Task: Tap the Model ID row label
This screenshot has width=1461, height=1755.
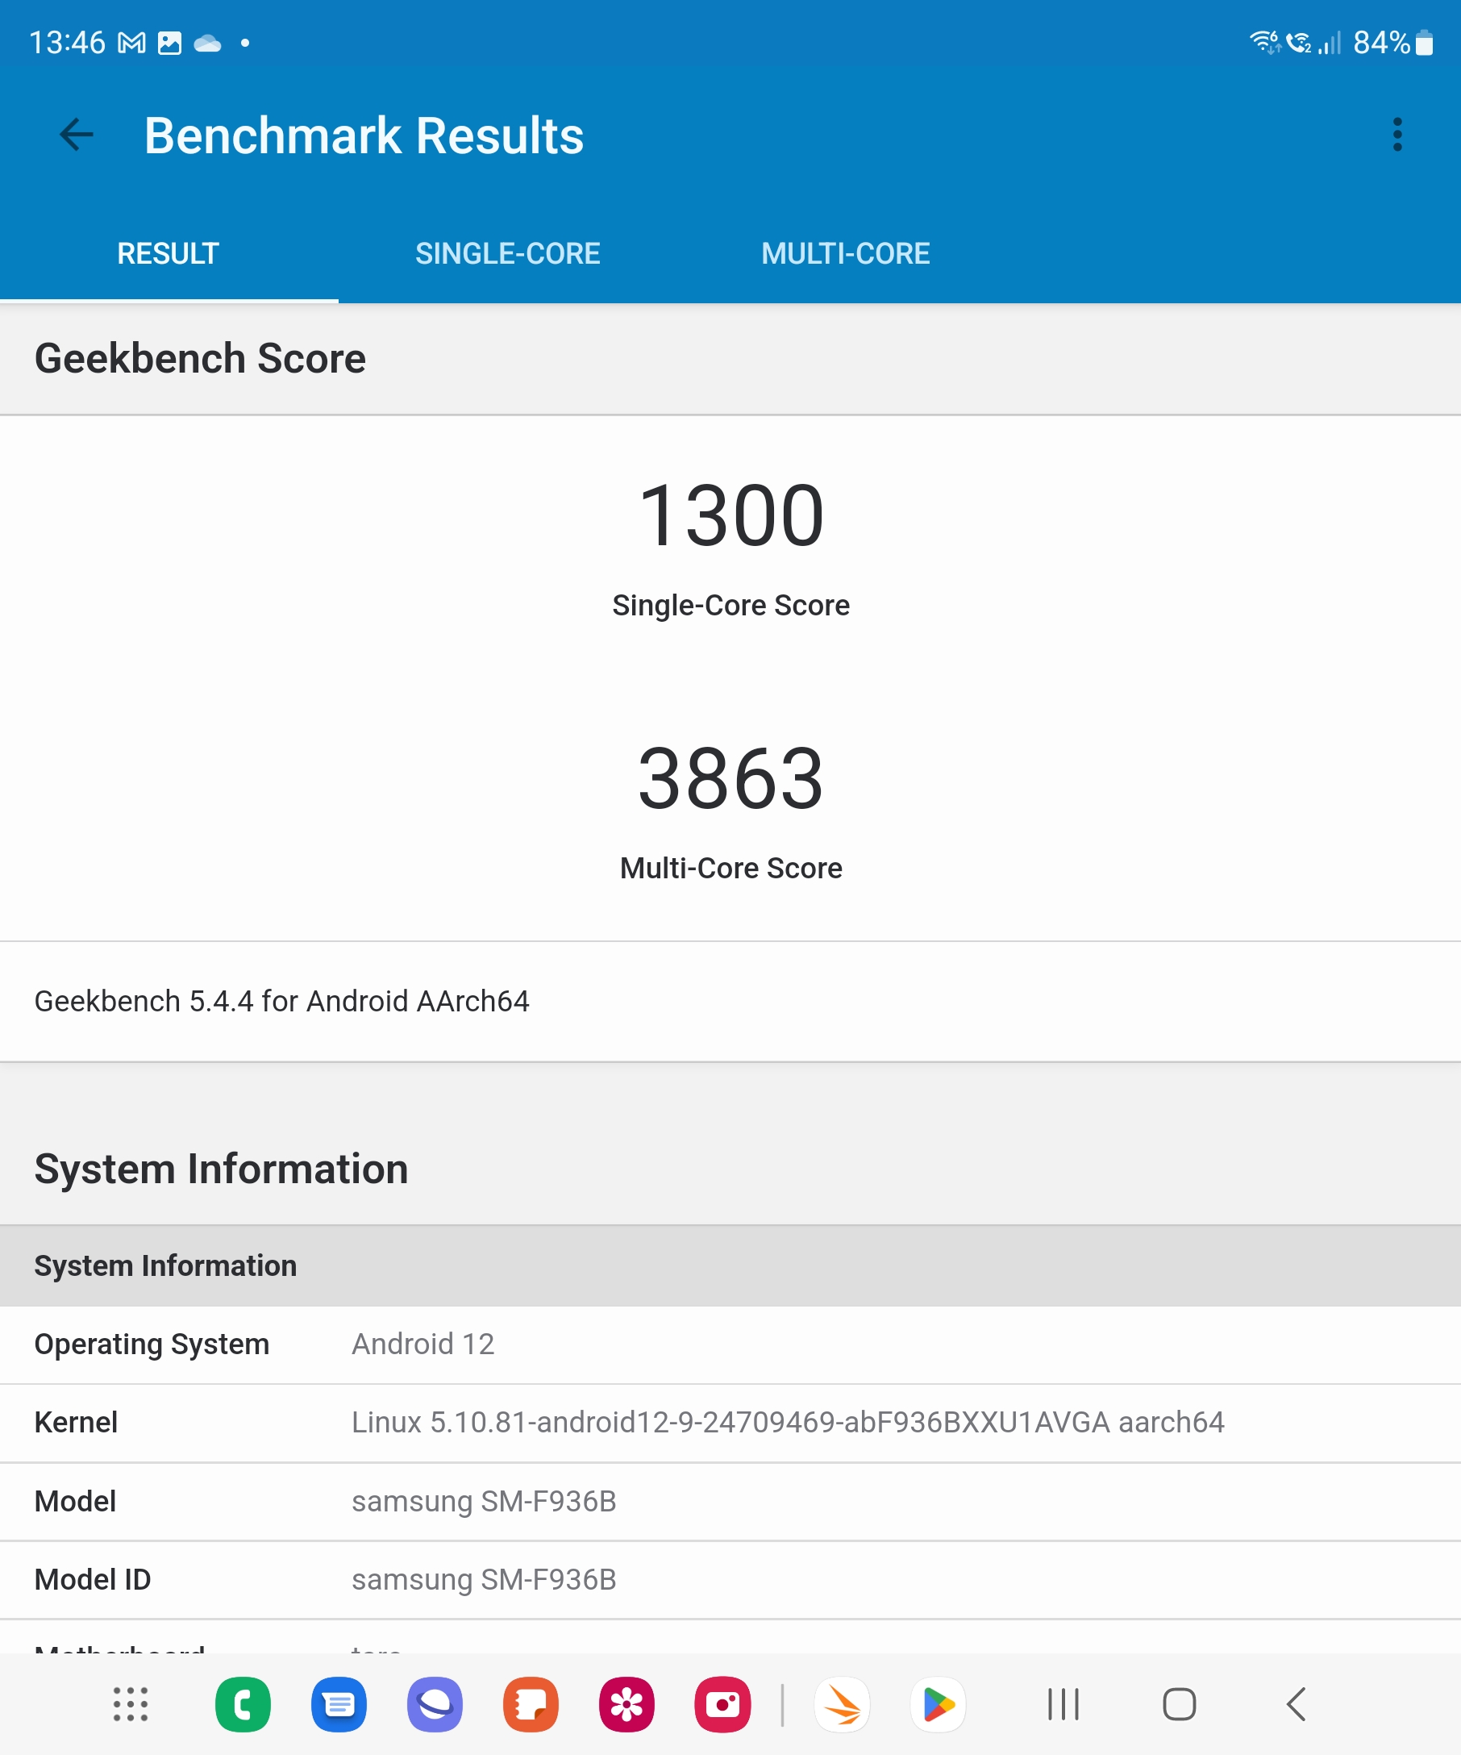Action: coord(93,1580)
